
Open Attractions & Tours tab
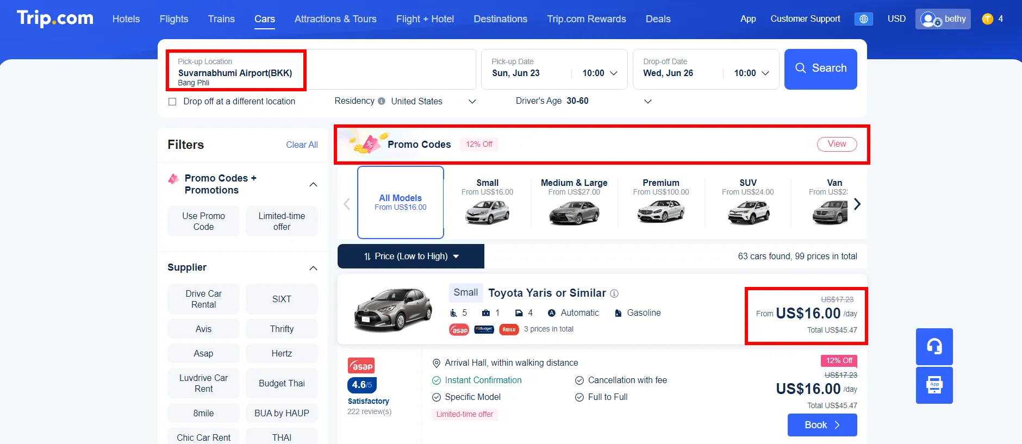[x=335, y=19]
